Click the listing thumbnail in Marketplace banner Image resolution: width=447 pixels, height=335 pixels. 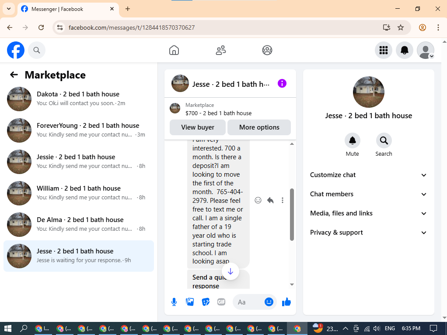pyautogui.click(x=175, y=108)
